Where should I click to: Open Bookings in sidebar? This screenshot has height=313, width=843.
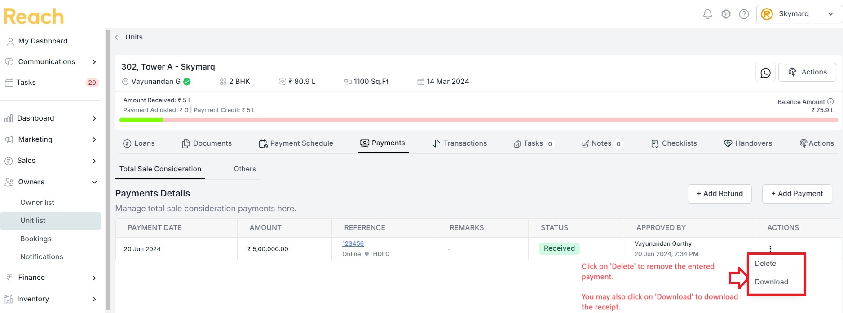36,239
